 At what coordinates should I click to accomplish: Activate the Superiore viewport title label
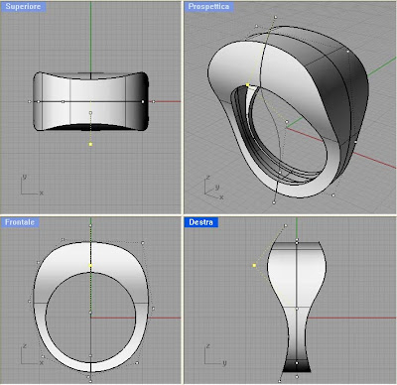[x=23, y=7]
